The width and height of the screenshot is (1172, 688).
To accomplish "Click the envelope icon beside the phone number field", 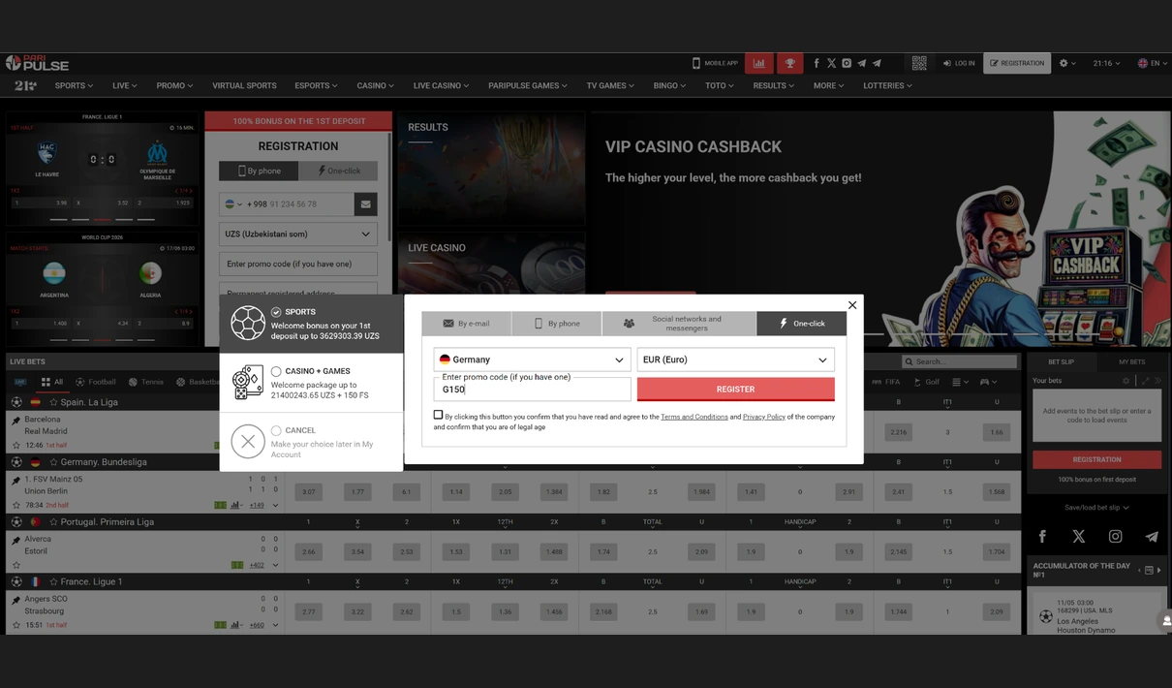I will point(365,203).
